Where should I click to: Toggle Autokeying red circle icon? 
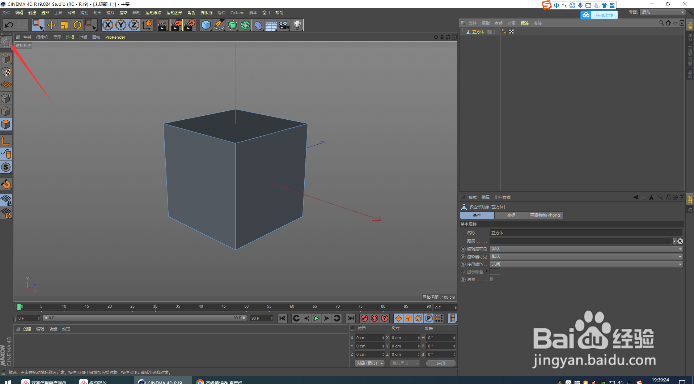click(x=374, y=318)
